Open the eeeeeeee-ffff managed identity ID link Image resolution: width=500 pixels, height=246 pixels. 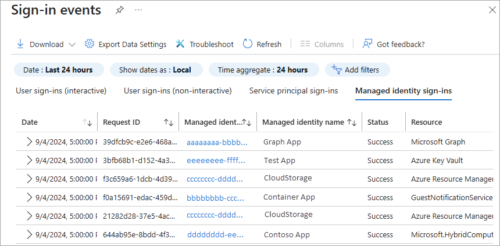pos(216,161)
